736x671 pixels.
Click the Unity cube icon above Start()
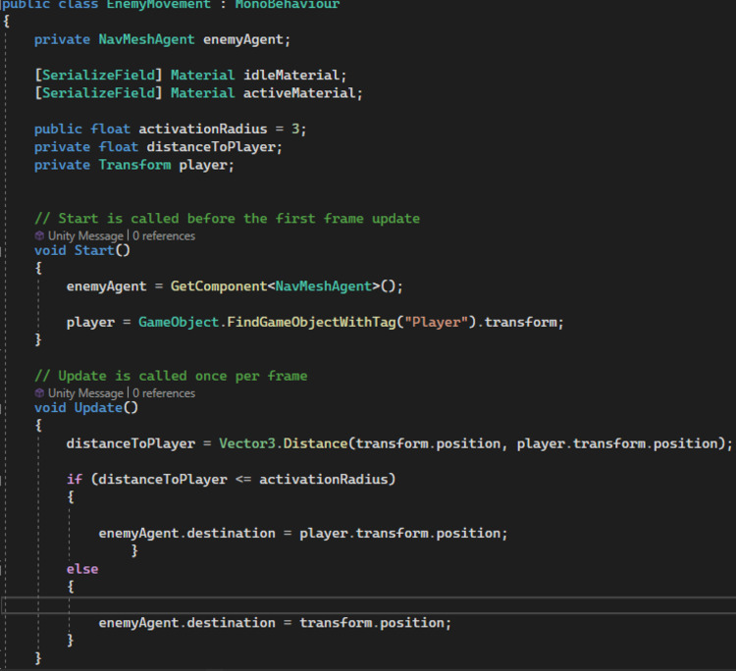40,235
